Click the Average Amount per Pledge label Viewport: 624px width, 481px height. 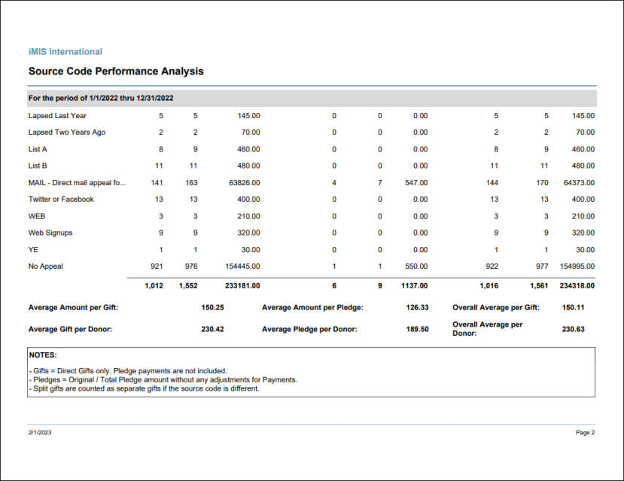(x=312, y=308)
